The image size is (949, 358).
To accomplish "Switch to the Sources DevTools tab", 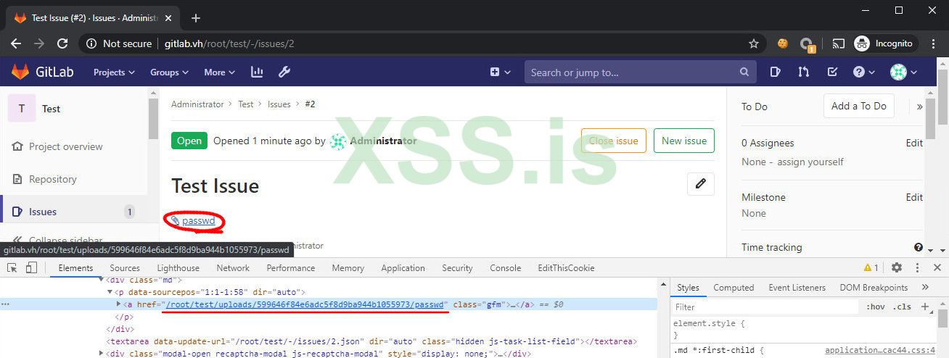I will click(x=125, y=268).
